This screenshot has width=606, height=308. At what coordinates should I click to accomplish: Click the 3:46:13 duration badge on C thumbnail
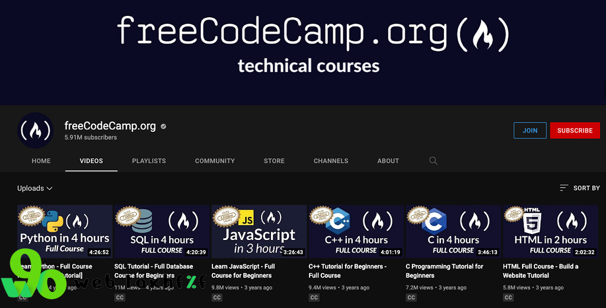click(488, 252)
